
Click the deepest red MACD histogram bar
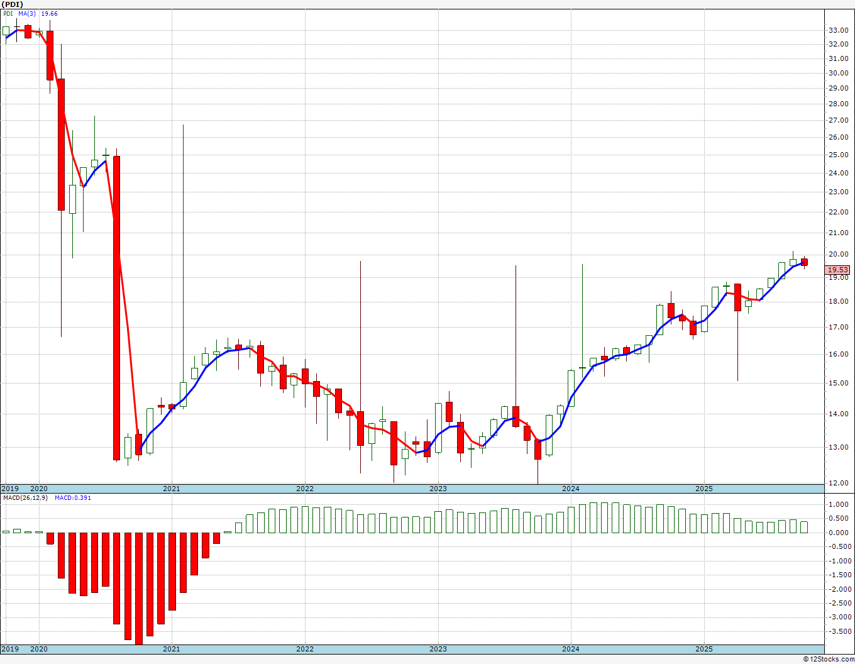click(139, 588)
